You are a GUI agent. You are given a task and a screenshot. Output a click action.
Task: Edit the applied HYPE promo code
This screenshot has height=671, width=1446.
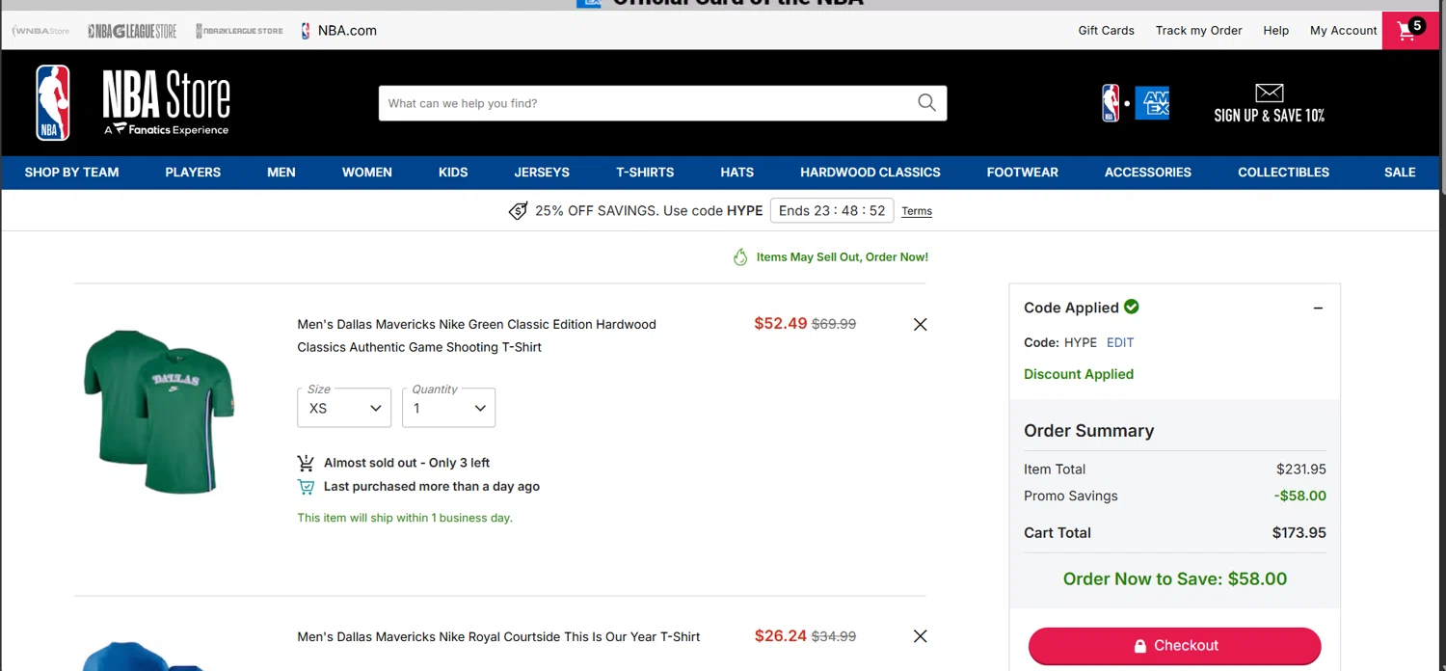pyautogui.click(x=1120, y=342)
